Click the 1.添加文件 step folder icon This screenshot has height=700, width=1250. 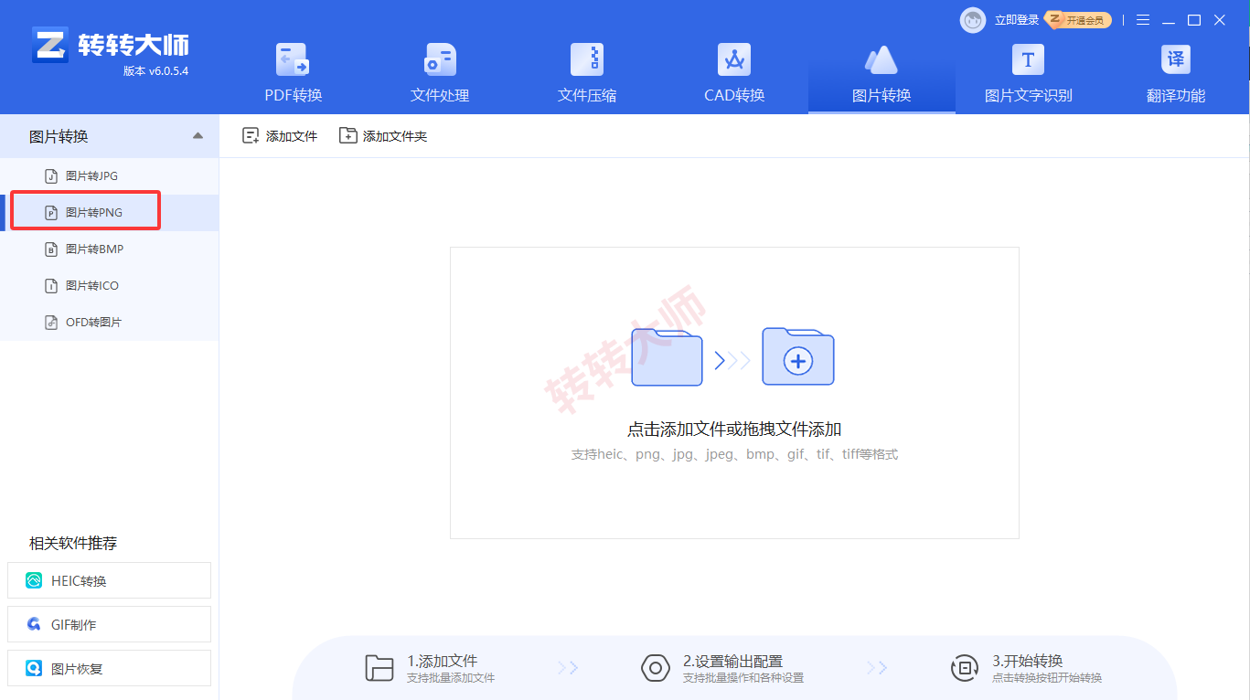(379, 668)
